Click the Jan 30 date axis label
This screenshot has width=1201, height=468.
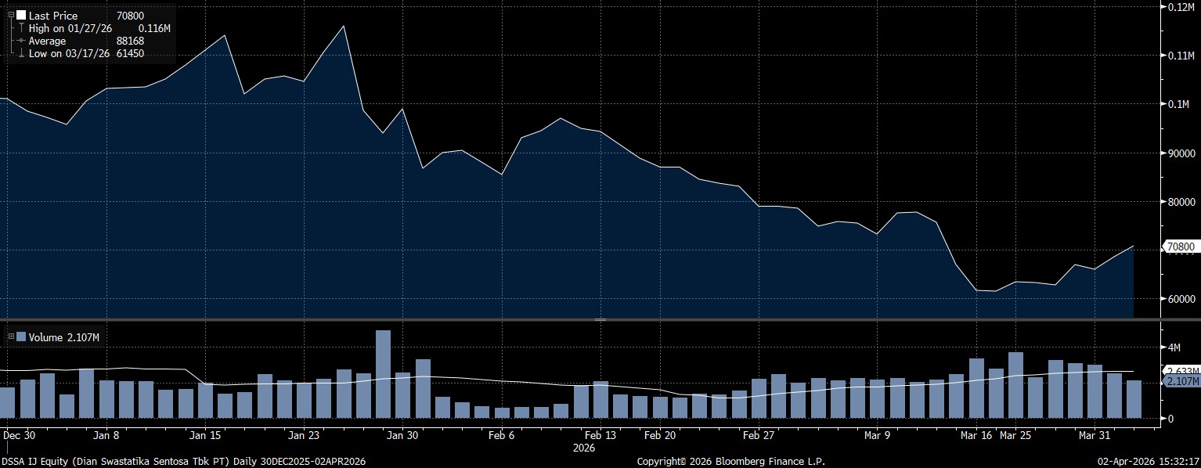(402, 435)
